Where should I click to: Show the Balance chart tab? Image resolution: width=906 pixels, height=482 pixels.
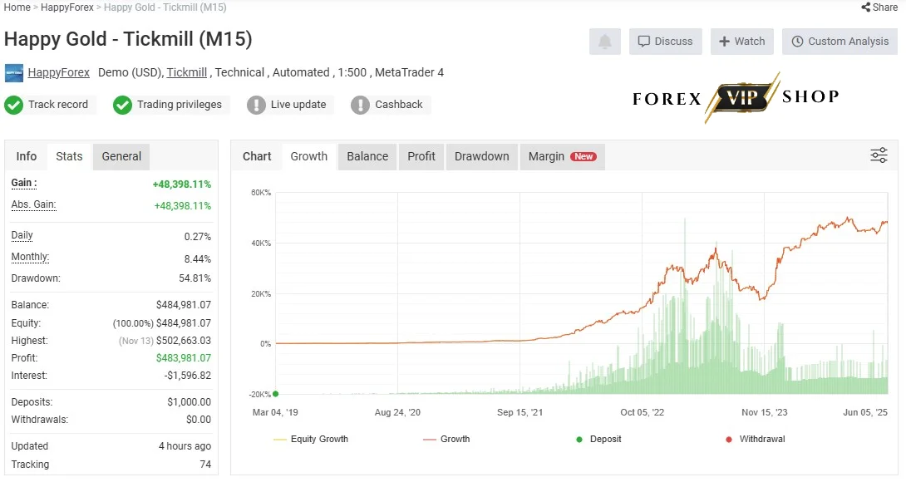click(367, 156)
